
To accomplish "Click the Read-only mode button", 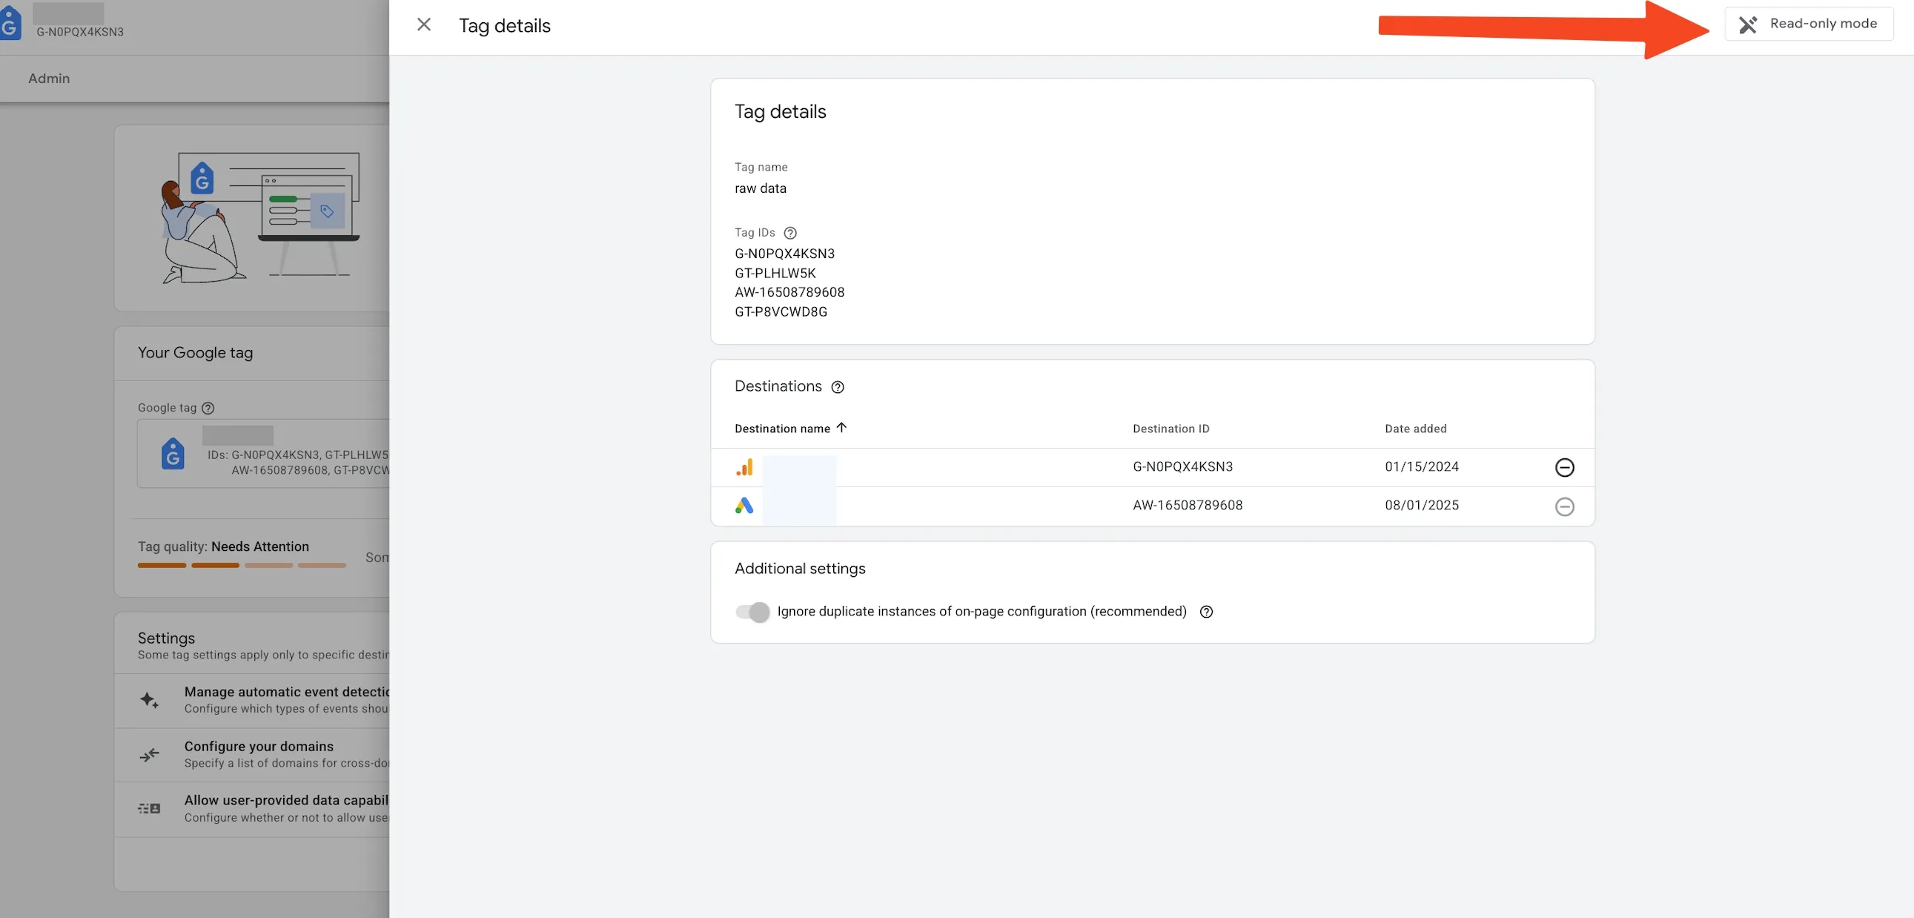I will pyautogui.click(x=1809, y=24).
